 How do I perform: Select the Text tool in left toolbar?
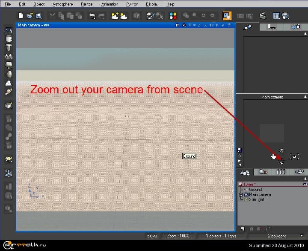[8, 47]
